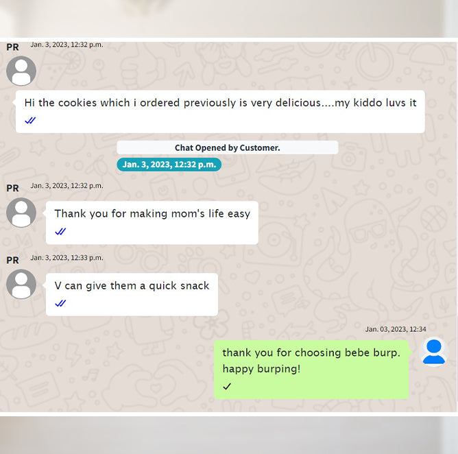Click the gray avatar beside "Thank you for making"
The height and width of the screenshot is (454, 458).
tap(21, 213)
